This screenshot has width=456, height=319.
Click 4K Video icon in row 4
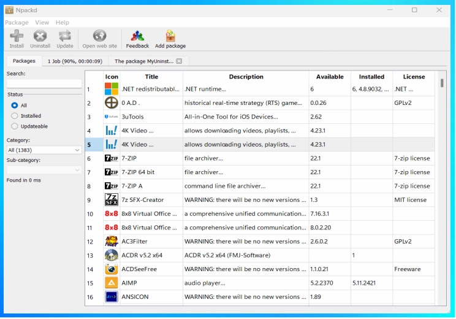[112, 131]
